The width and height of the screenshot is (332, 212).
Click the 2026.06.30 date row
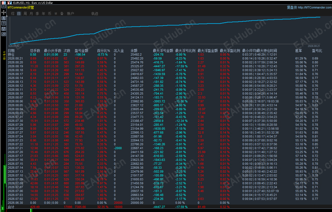click(15, 203)
